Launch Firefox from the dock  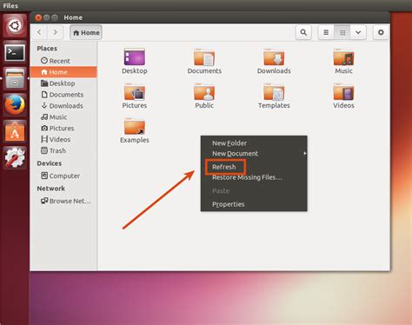(15, 105)
